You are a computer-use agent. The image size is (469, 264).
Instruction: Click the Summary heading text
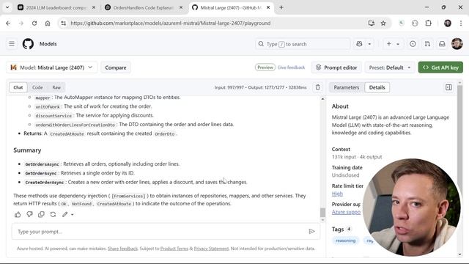click(x=27, y=150)
